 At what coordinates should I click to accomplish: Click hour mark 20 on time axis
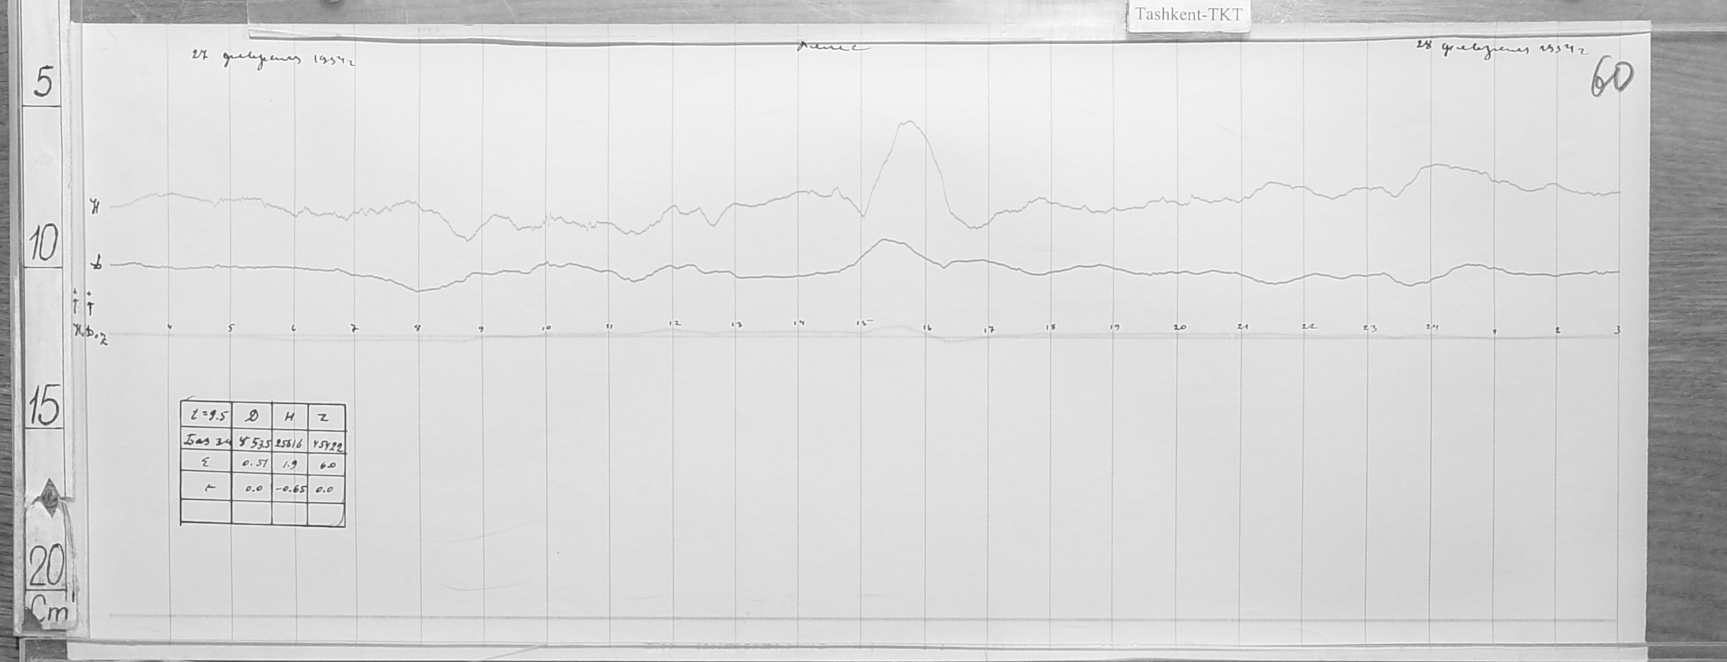(x=1179, y=327)
